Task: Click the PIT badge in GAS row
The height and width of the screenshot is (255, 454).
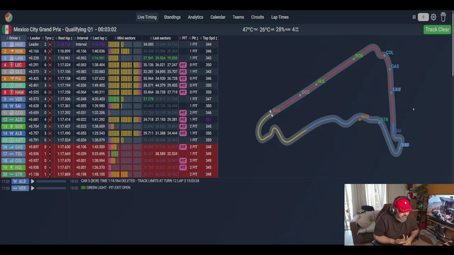Action: point(183,147)
